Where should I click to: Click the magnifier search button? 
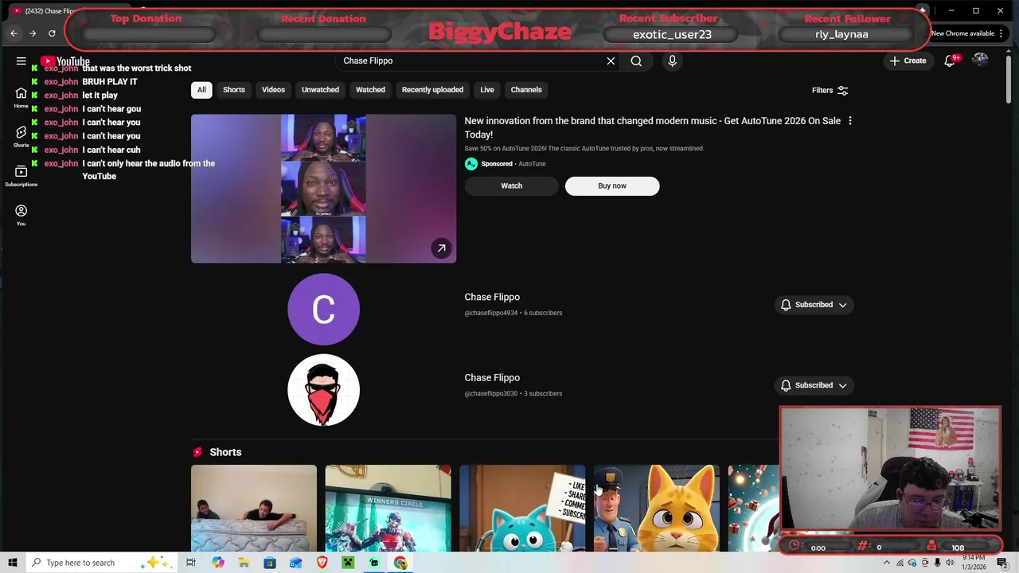coord(636,61)
